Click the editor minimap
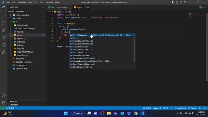 [197, 15]
